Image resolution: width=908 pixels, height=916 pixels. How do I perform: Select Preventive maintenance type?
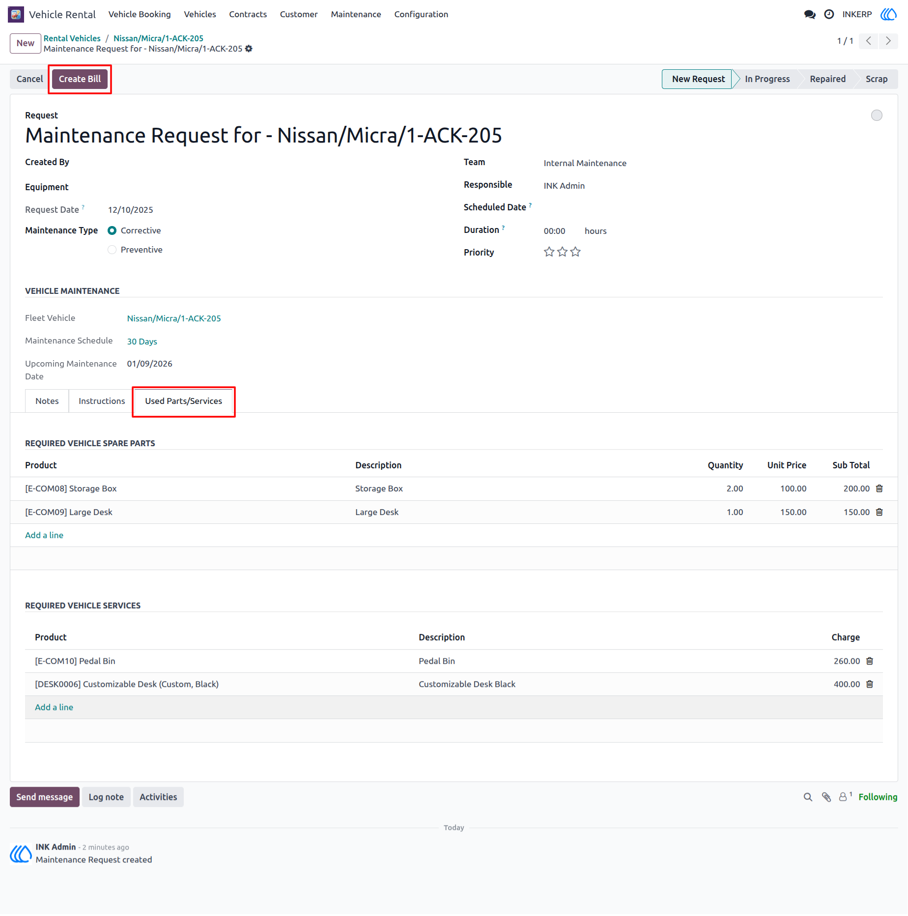pos(112,250)
